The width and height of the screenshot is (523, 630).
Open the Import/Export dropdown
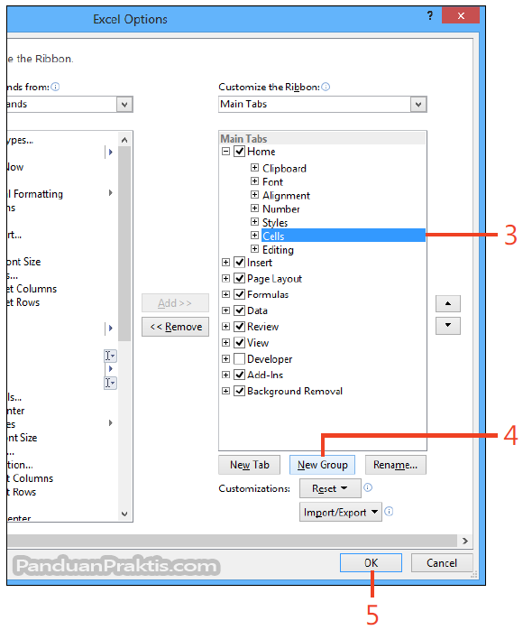[x=340, y=512]
